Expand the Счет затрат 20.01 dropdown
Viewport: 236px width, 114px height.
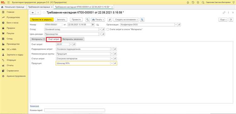point(71,45)
